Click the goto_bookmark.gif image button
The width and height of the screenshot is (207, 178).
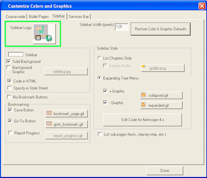point(66,124)
